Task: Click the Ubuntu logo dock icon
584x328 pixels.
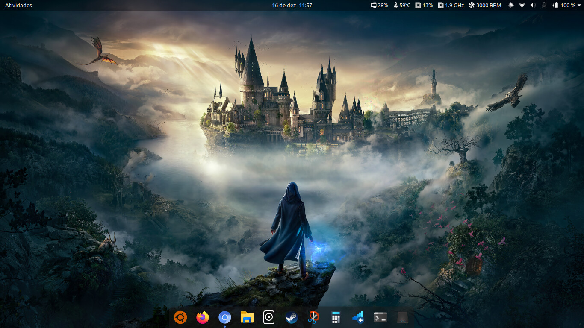Action: pyautogui.click(x=180, y=317)
